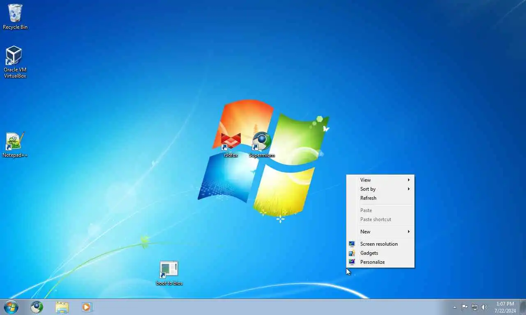
Task: Show hidden tray icons arrow
Action: point(454,307)
